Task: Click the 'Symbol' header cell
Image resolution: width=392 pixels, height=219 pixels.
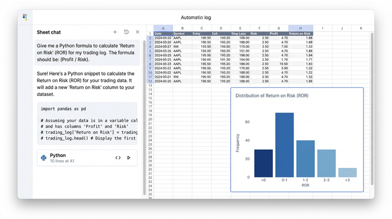Action: pos(182,34)
